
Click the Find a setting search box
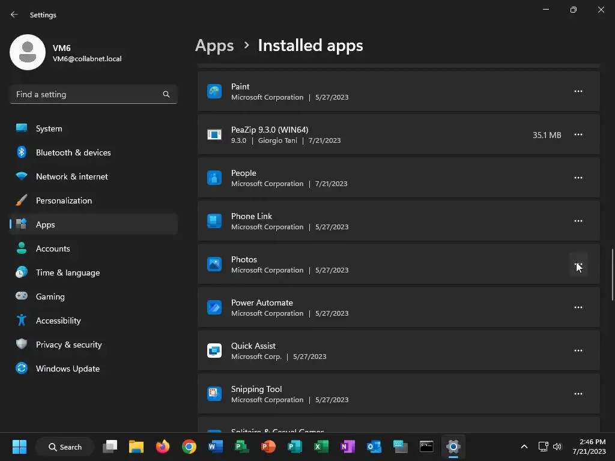pyautogui.click(x=87, y=94)
